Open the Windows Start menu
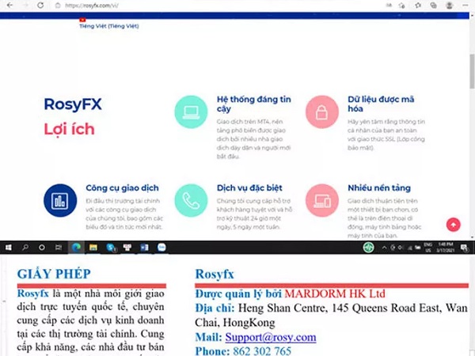Image resolution: width=475 pixels, height=356 pixels. [8, 248]
